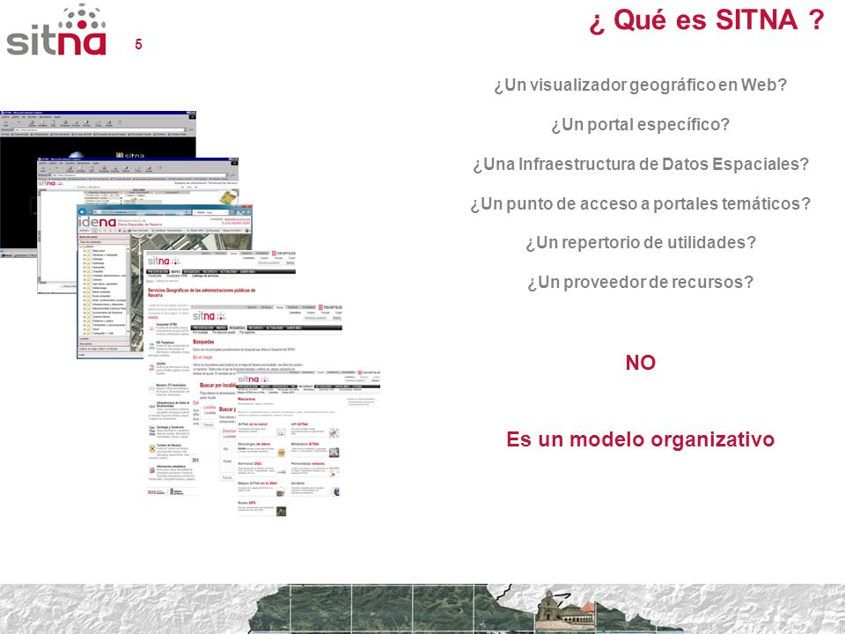Select '¿Un punto de acceso a portales temáticos?'
The height and width of the screenshot is (634, 845).
tap(640, 203)
